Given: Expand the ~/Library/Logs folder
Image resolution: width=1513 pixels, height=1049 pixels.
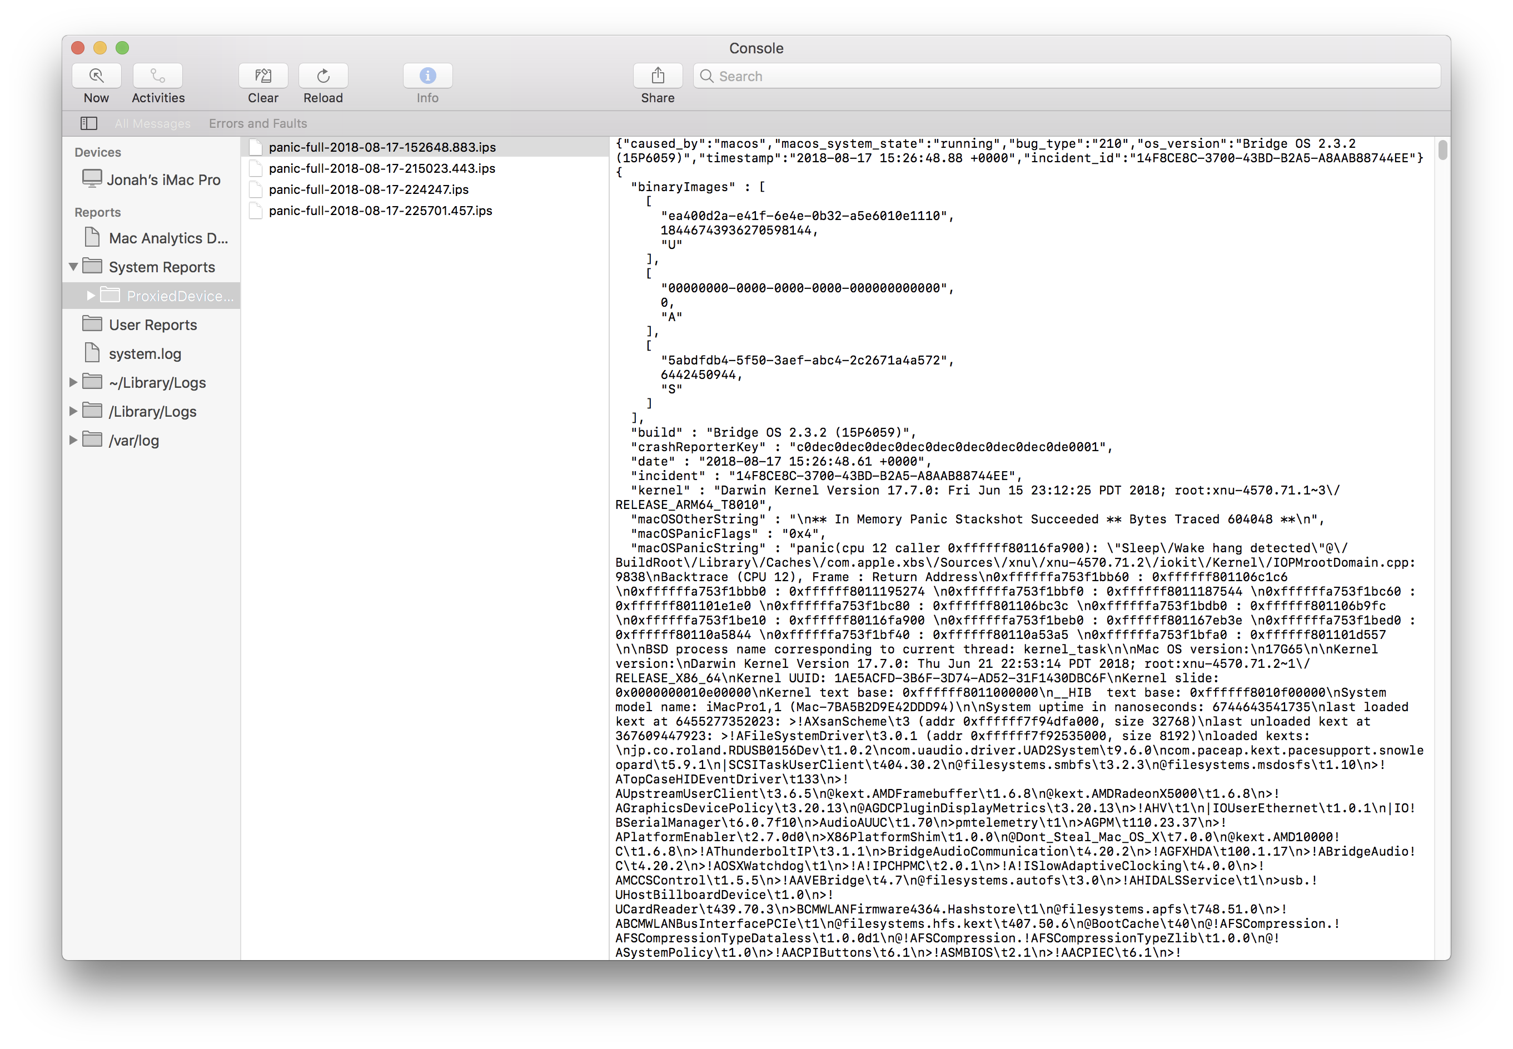Looking at the screenshot, I should coord(73,382).
